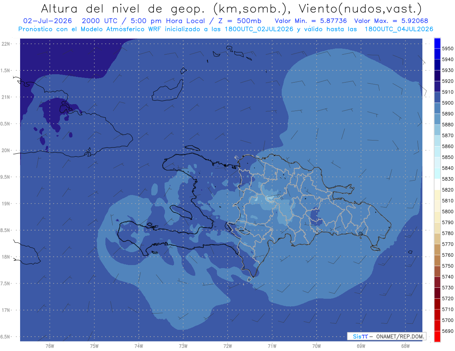Click the 5800 value on the color scale

tap(447, 211)
